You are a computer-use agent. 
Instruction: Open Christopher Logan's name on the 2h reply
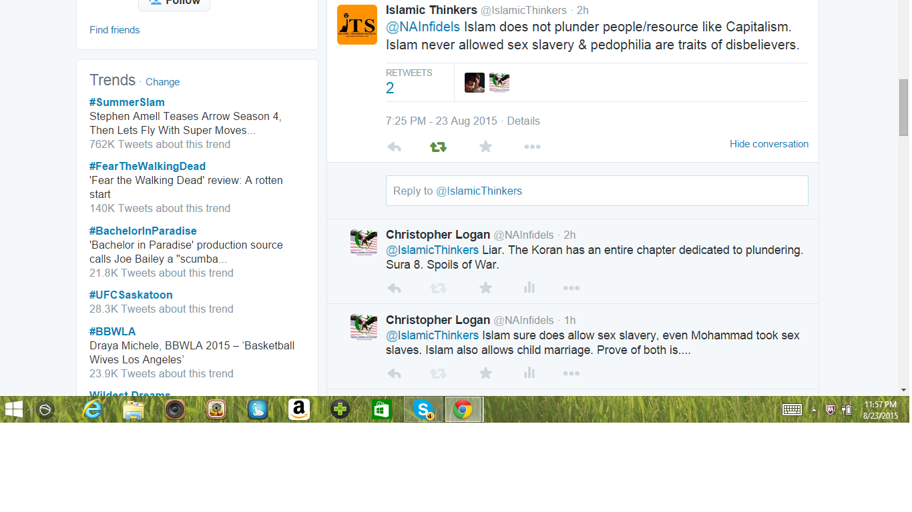(438, 235)
